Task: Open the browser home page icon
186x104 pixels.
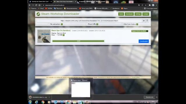Action: pos(40,5)
